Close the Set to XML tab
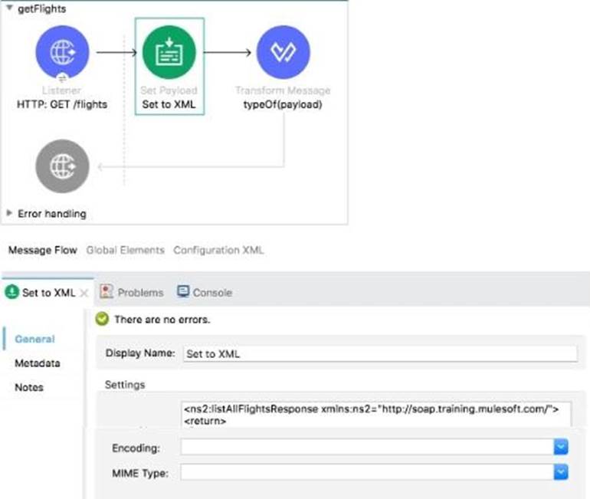Image resolution: width=590 pixels, height=499 pixels. [84, 293]
